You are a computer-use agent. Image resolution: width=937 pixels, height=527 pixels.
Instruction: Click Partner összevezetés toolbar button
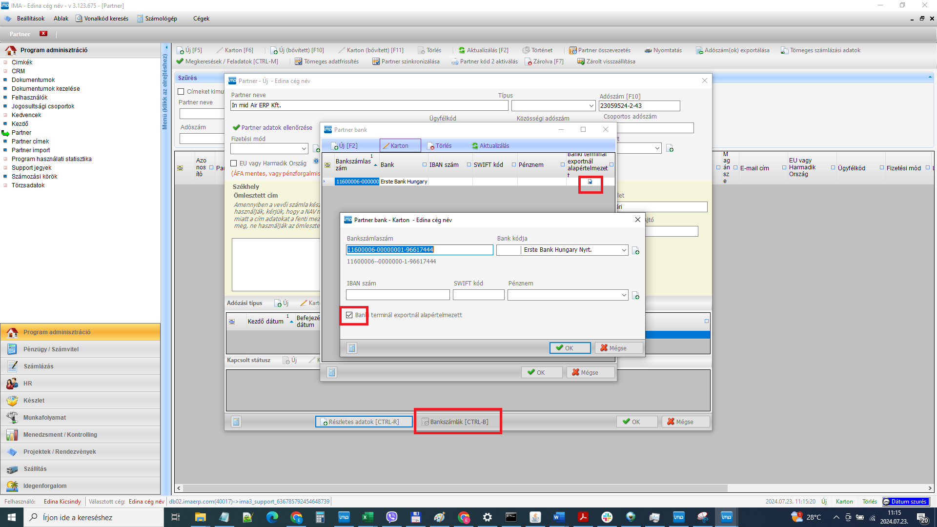click(x=600, y=50)
